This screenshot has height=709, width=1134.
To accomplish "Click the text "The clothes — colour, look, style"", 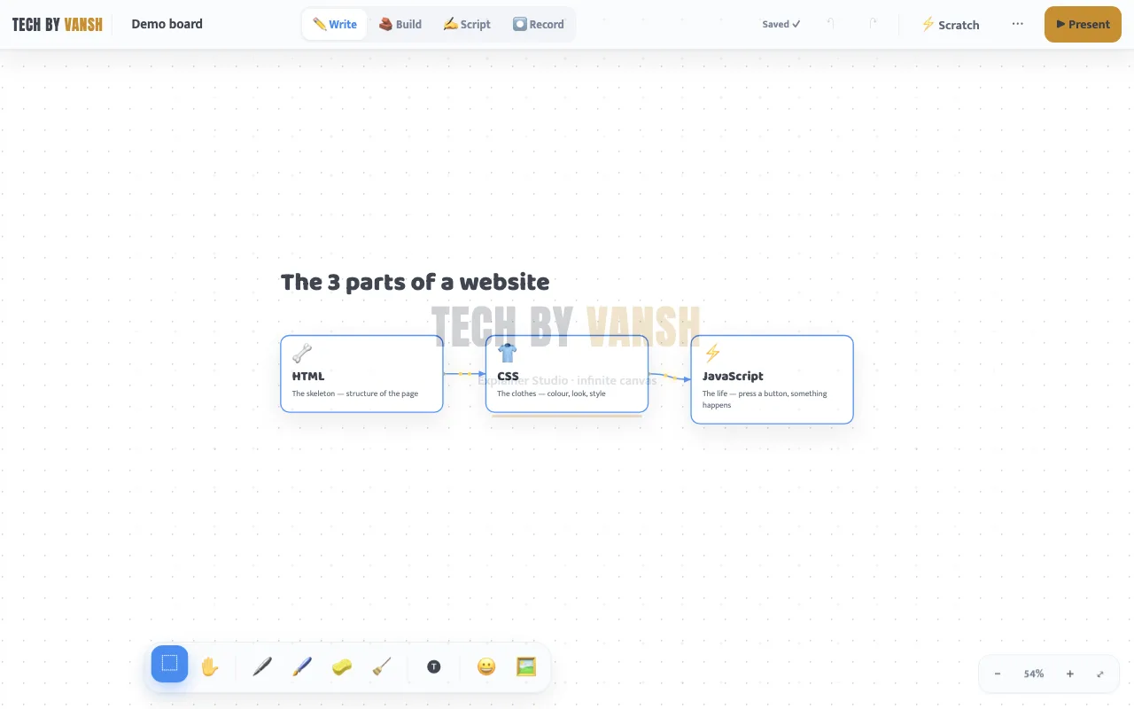I will click(551, 393).
